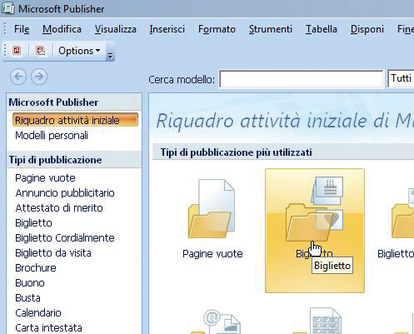
Task: Click the second red toolbar icon beside Options
Action: 41,51
